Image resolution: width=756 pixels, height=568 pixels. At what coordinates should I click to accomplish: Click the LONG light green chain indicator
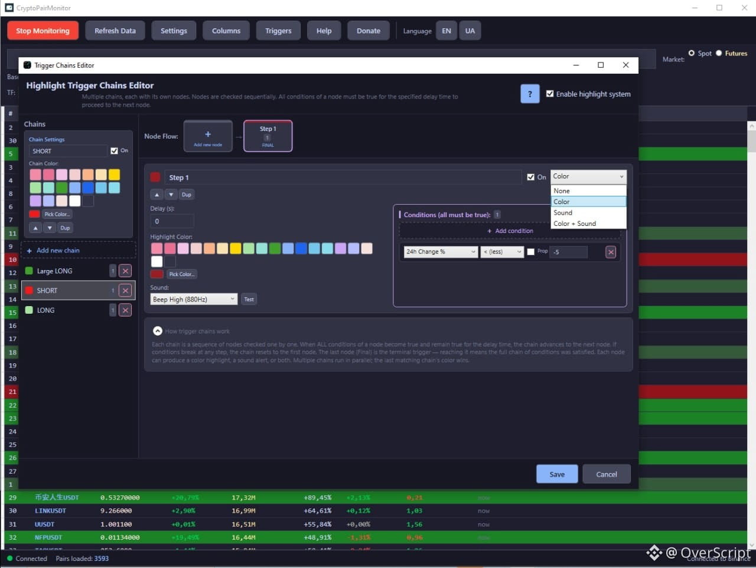[29, 310]
